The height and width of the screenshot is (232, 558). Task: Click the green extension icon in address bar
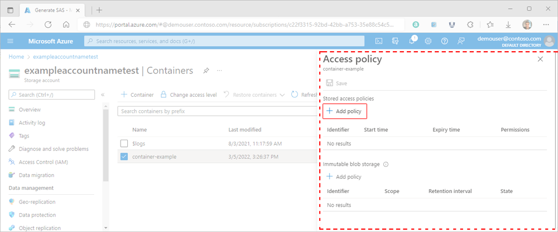click(416, 24)
